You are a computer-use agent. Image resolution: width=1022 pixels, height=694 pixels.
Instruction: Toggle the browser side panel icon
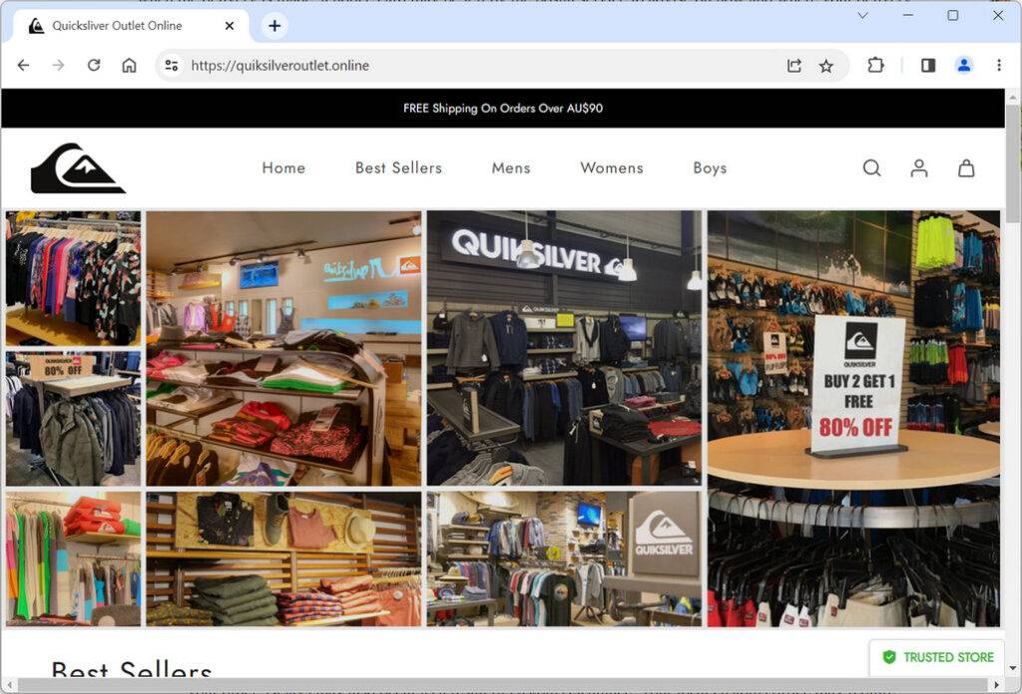[928, 65]
